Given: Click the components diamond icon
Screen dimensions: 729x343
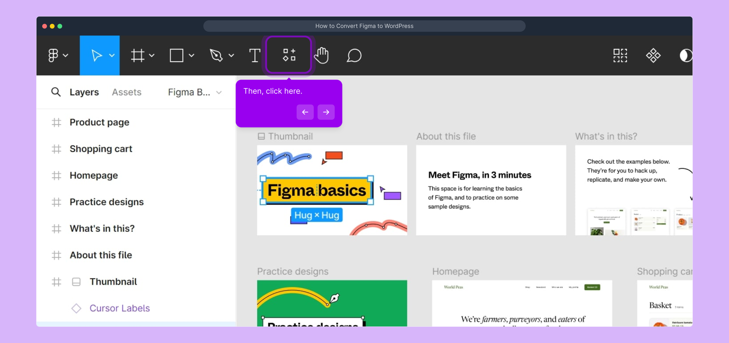Looking at the screenshot, I should (653, 55).
